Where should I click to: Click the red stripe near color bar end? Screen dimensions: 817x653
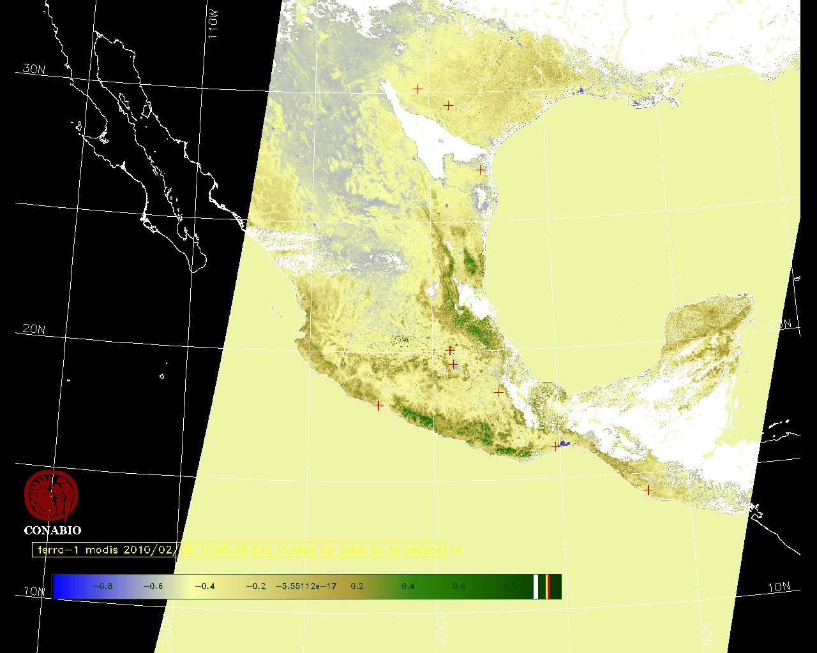tap(548, 586)
